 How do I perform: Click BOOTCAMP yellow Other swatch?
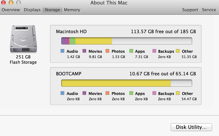(178, 93)
